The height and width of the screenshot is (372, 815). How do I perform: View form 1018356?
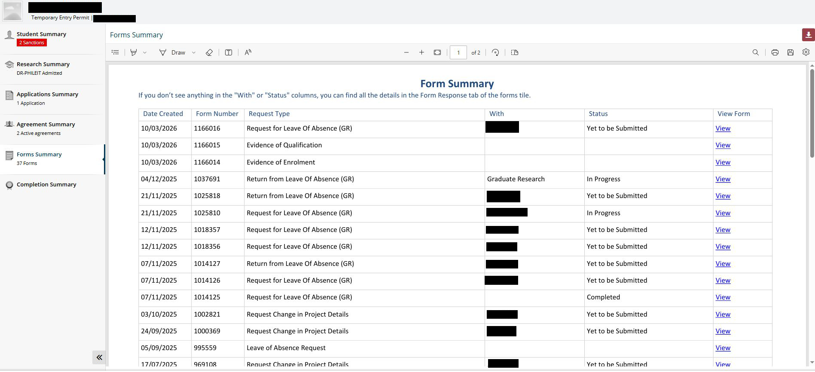(x=723, y=247)
